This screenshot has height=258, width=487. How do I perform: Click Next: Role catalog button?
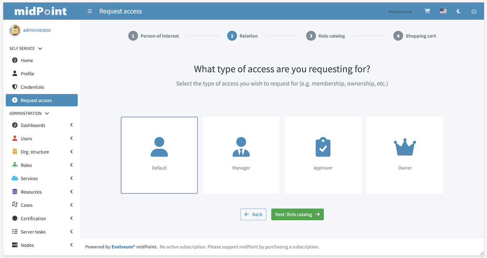[x=297, y=214]
